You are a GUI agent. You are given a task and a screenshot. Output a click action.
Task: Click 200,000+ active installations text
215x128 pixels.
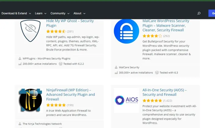click(x=40, y=64)
